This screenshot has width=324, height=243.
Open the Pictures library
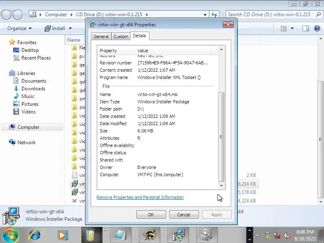[x=30, y=104]
